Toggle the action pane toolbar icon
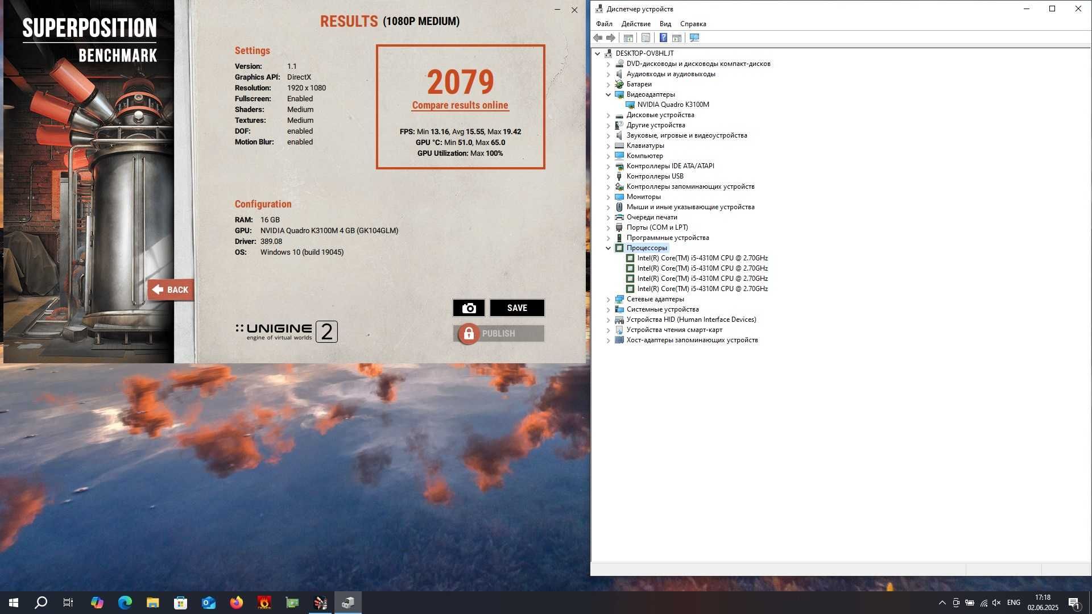The image size is (1092, 614). click(x=677, y=38)
